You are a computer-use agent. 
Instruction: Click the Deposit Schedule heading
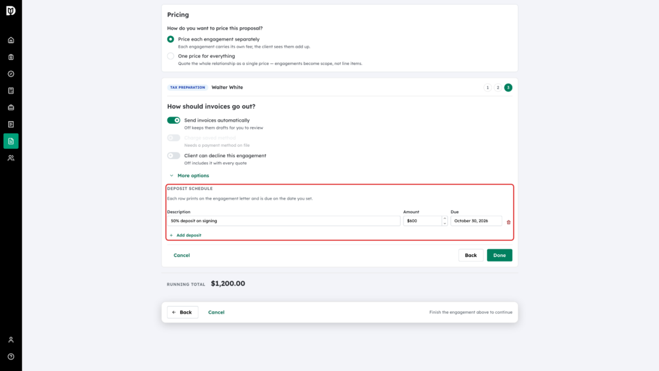[x=190, y=189]
